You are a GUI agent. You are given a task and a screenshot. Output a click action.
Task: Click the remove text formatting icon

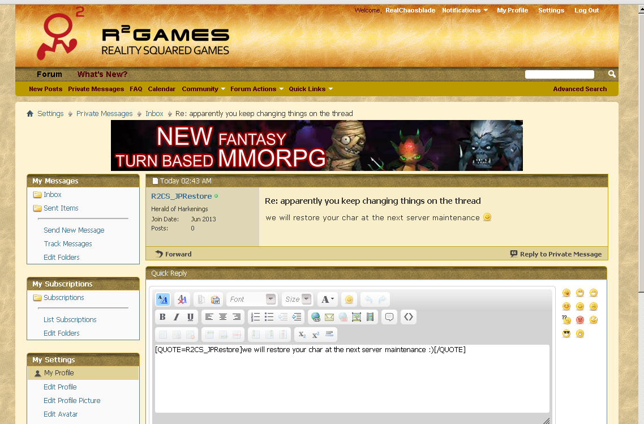pos(182,299)
